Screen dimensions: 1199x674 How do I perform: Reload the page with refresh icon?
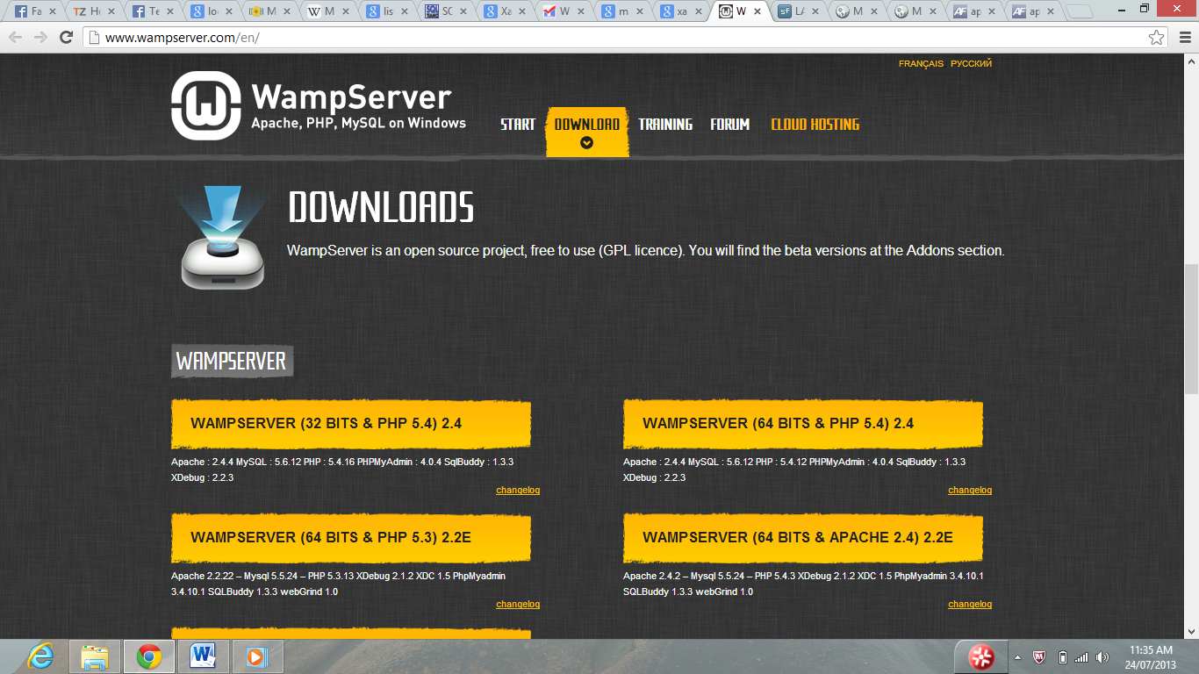(x=66, y=37)
